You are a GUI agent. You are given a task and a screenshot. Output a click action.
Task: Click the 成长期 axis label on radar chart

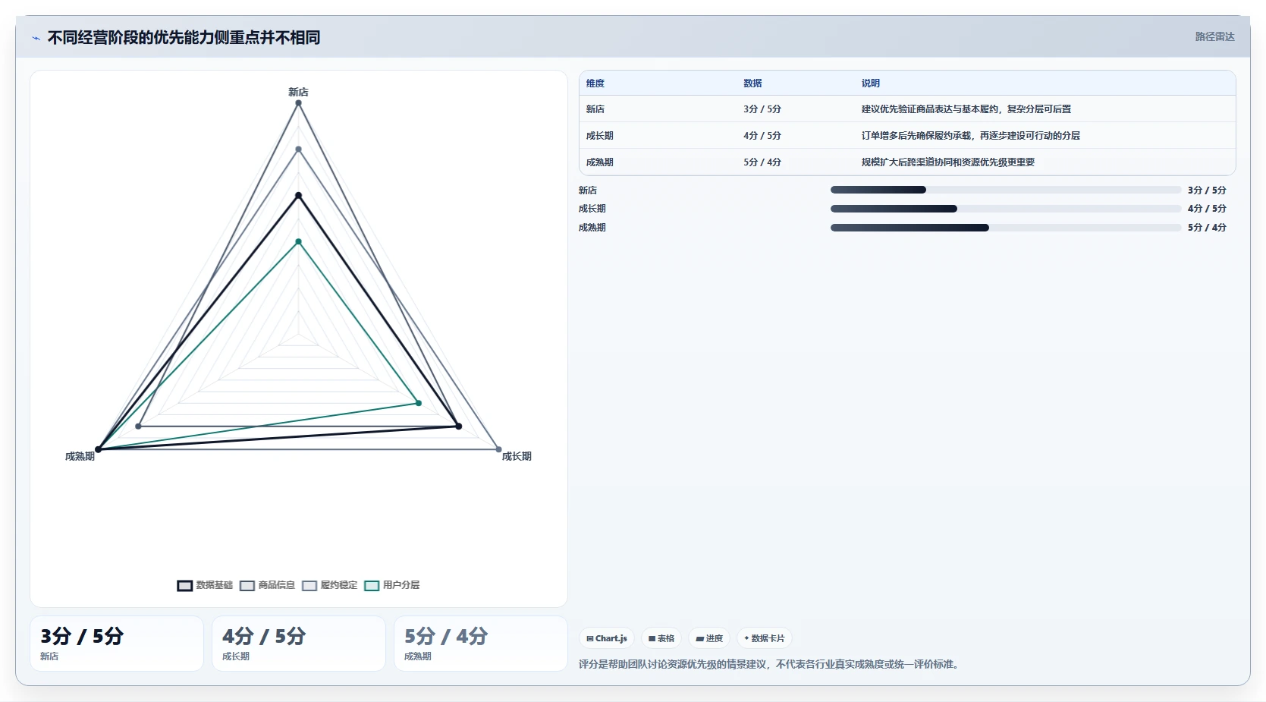pos(517,456)
